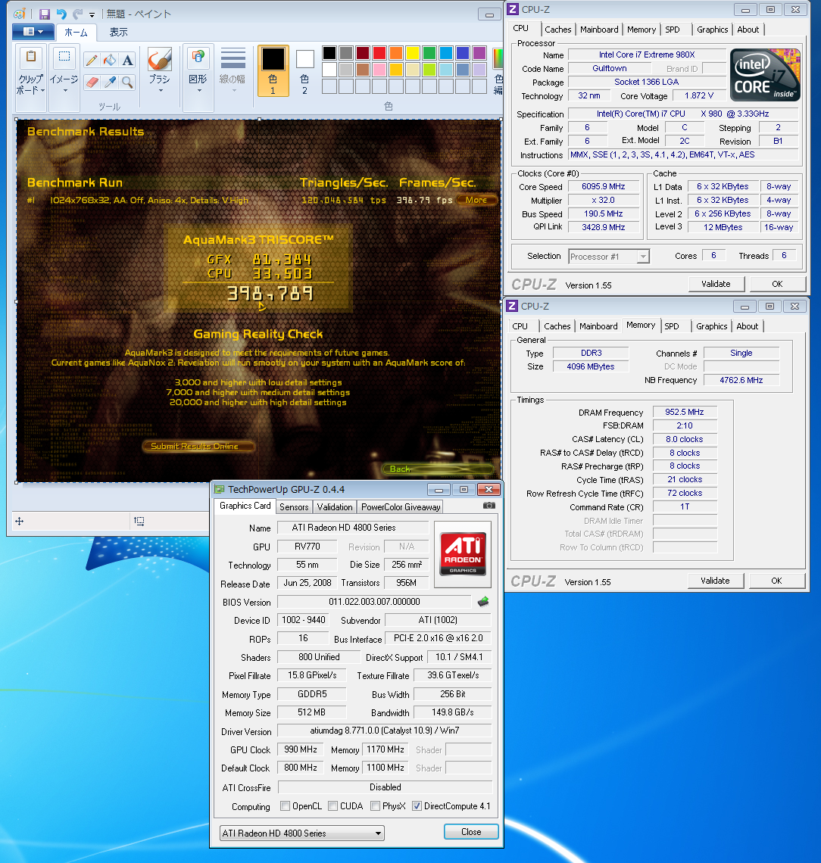
Task: Select the Color picker eyedropper tool
Action: coord(110,82)
